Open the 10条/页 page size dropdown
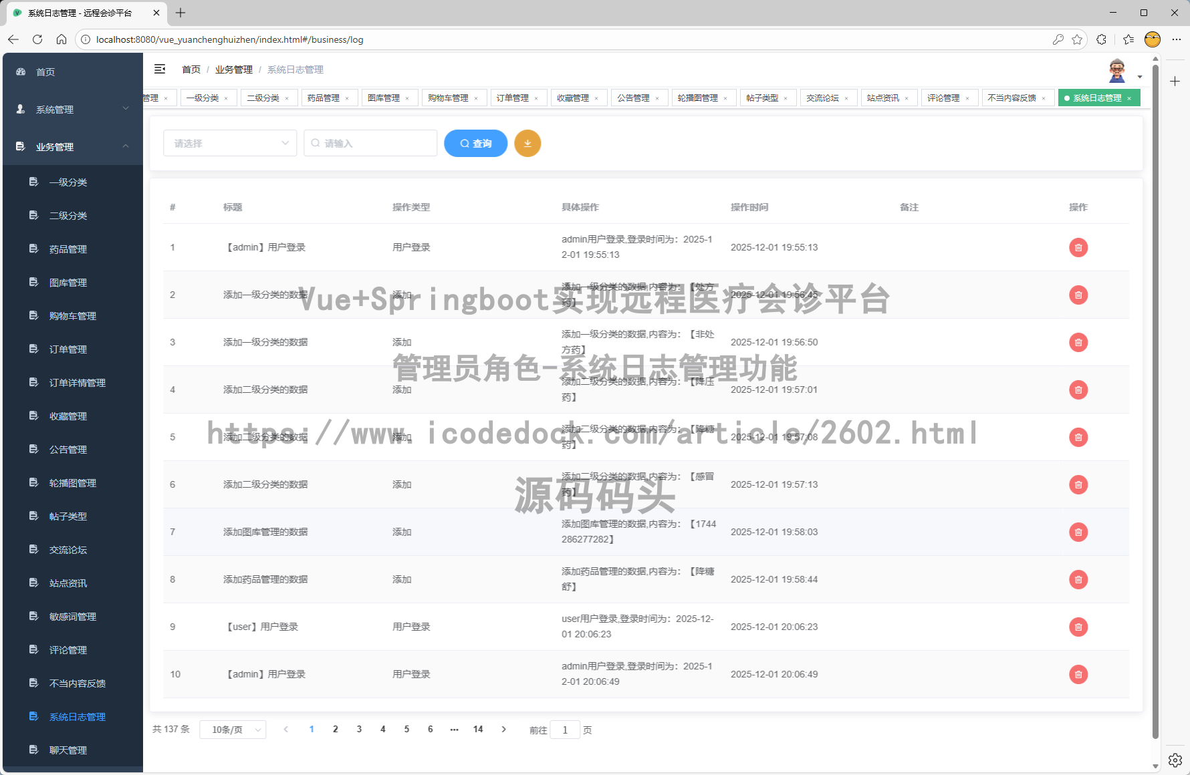The image size is (1190, 775). (233, 730)
